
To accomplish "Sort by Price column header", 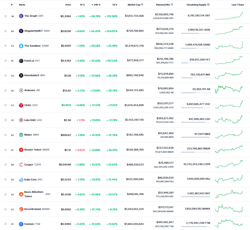I will coord(68,5).
